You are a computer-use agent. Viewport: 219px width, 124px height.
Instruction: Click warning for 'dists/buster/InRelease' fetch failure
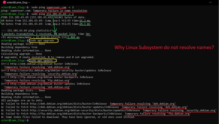click(x=88, y=104)
